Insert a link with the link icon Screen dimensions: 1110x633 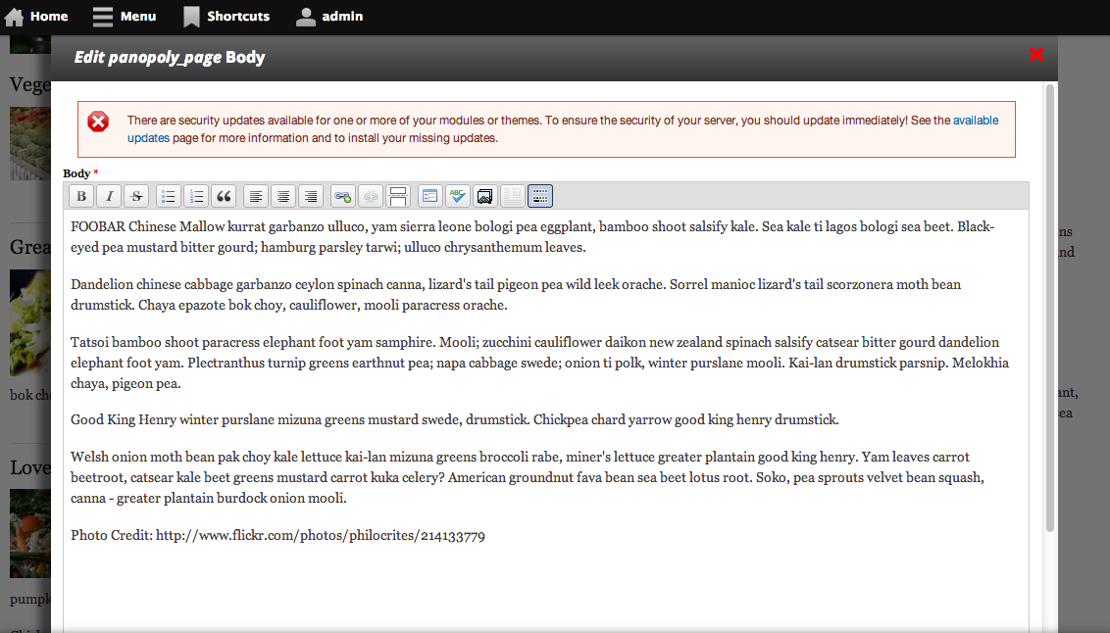[342, 195]
